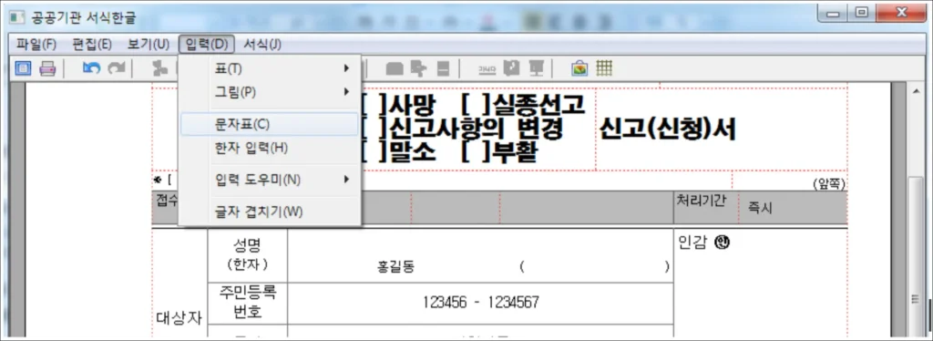The width and height of the screenshot is (933, 341).
Task: Click the grayed presentation board icon
Action: [x=536, y=69]
